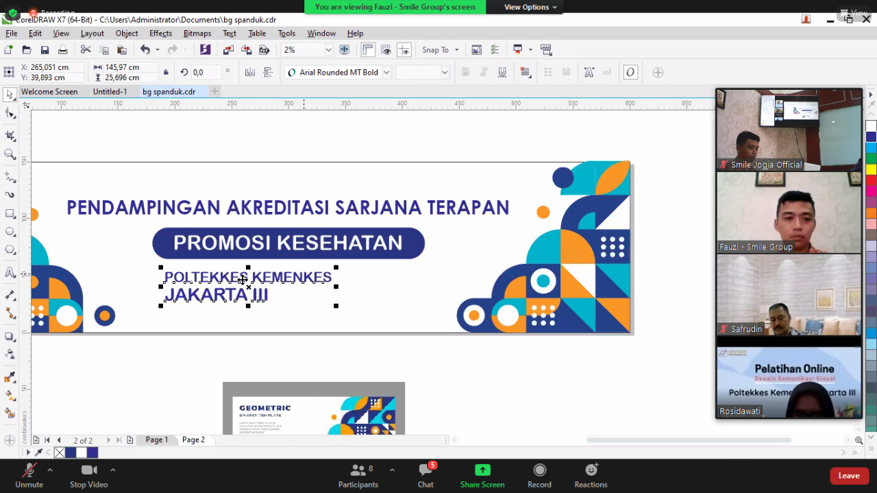Click the Save disk icon
The width and height of the screenshot is (877, 493).
tap(45, 50)
